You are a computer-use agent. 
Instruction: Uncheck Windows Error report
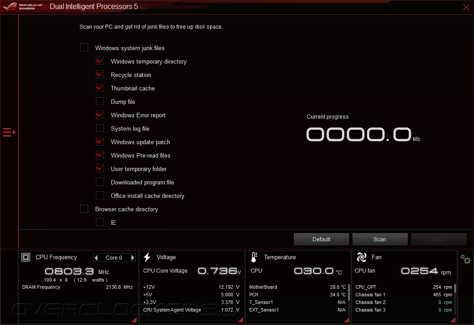click(100, 115)
